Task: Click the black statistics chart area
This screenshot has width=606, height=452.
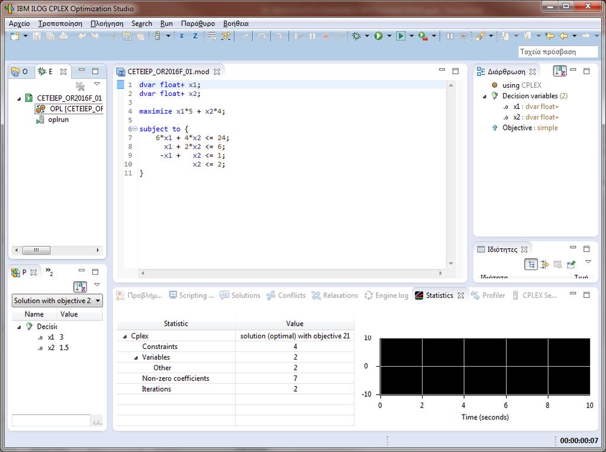Action: (x=485, y=367)
